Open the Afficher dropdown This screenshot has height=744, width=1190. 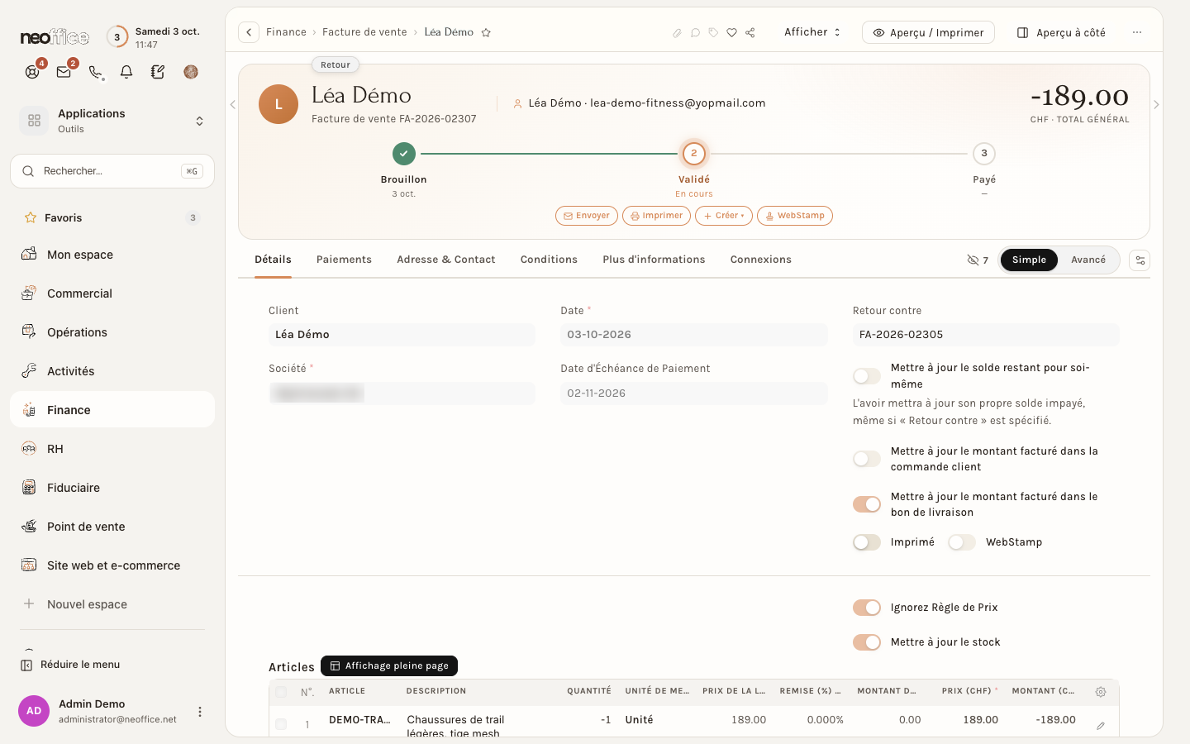coord(812,32)
